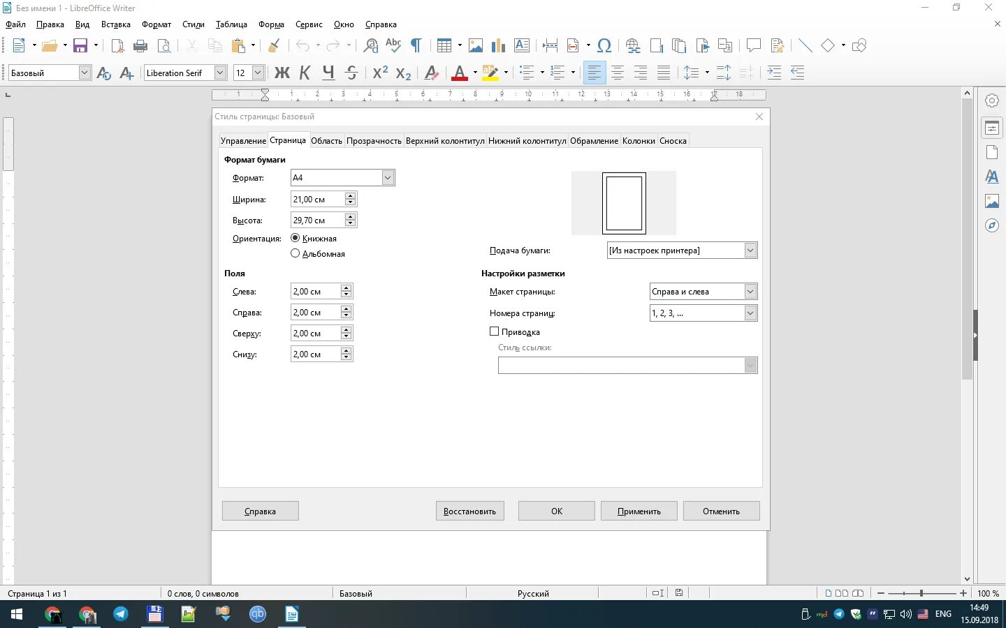Insert a hyperlink icon

click(x=633, y=46)
